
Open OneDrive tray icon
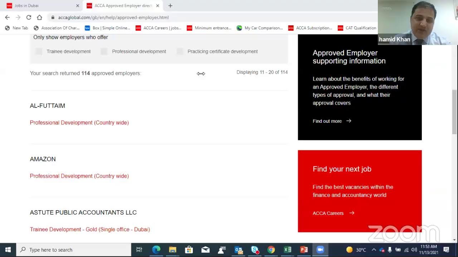click(382, 250)
